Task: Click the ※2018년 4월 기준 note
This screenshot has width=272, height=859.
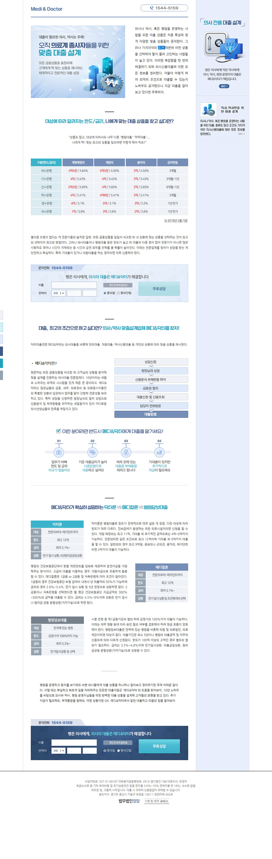Action: click(176, 221)
